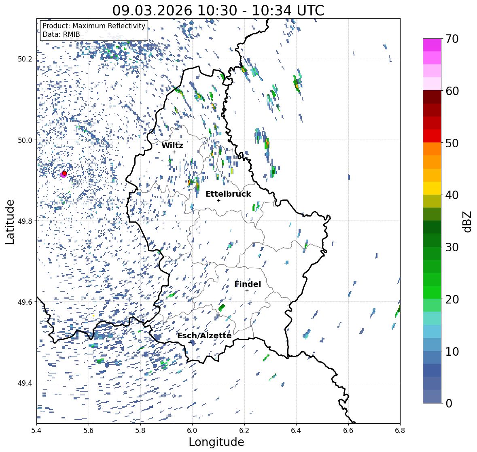Click the 10 value on colorbar
The image size is (477, 452).
[x=452, y=351]
